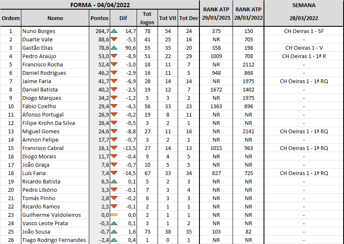Click the green up arrow in Tiago Rodrigo Fernandes row
The height and width of the screenshot is (244, 344).
[114, 240]
